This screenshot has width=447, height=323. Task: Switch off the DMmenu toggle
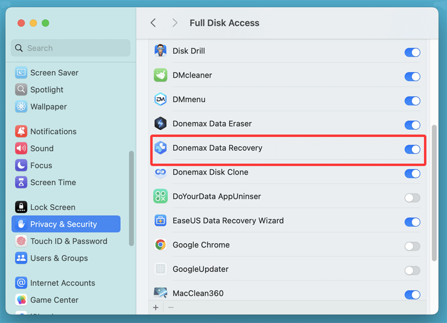[x=412, y=101]
